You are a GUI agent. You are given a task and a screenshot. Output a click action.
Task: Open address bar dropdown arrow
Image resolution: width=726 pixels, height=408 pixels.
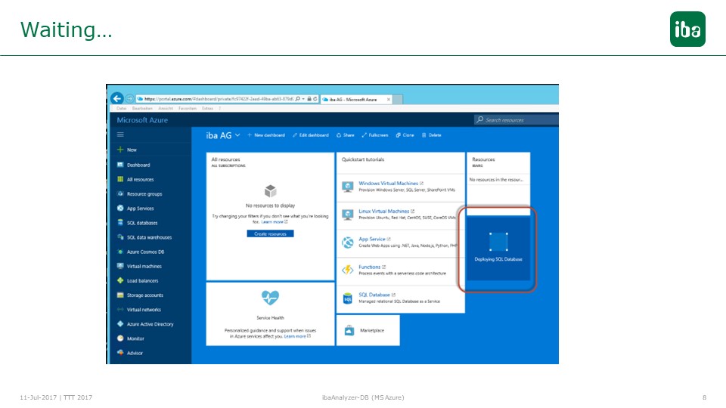(303, 99)
